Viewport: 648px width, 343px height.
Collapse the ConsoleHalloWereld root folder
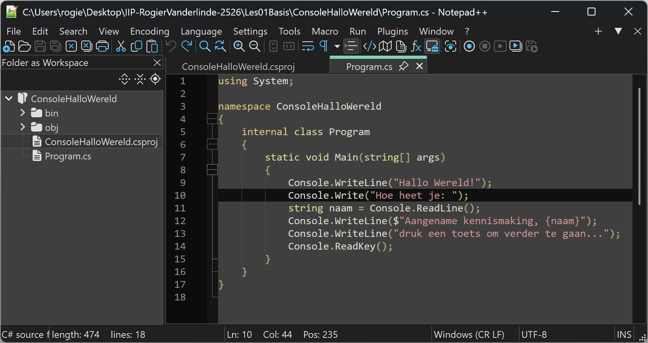9,98
